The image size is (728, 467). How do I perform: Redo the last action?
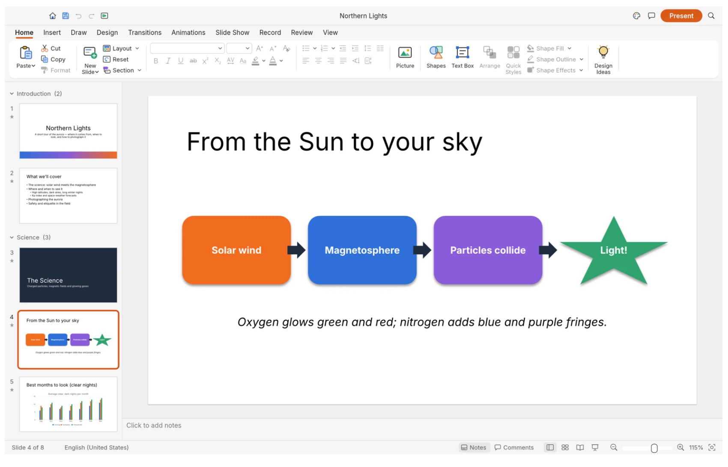(91, 16)
